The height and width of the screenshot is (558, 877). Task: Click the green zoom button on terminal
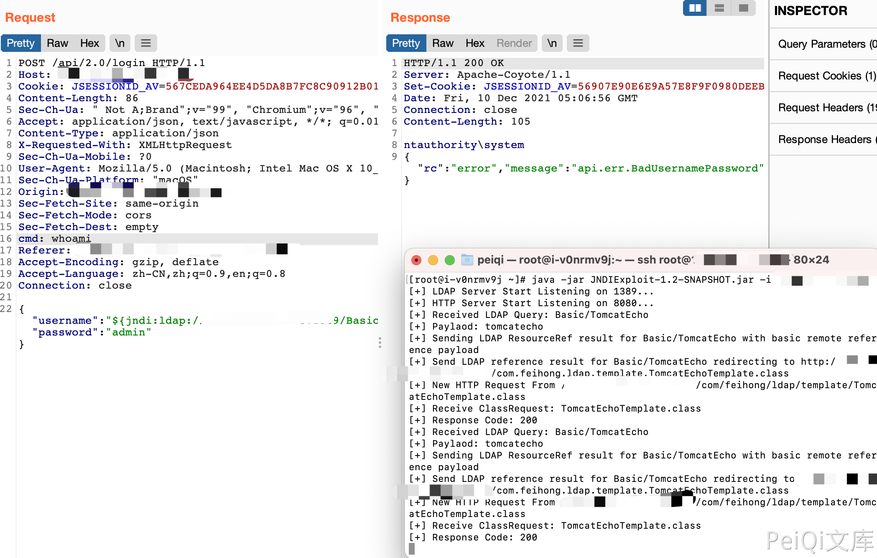pyautogui.click(x=450, y=260)
